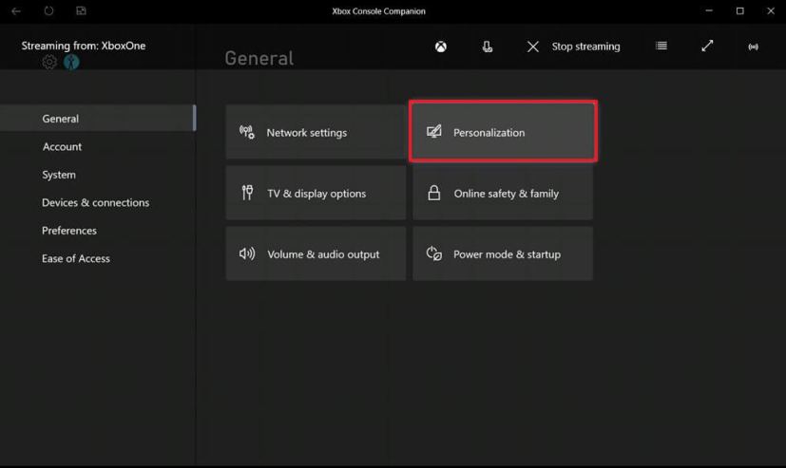Click the full screen expand arrows icon
Image resolution: width=786 pixels, height=468 pixels.
(707, 47)
